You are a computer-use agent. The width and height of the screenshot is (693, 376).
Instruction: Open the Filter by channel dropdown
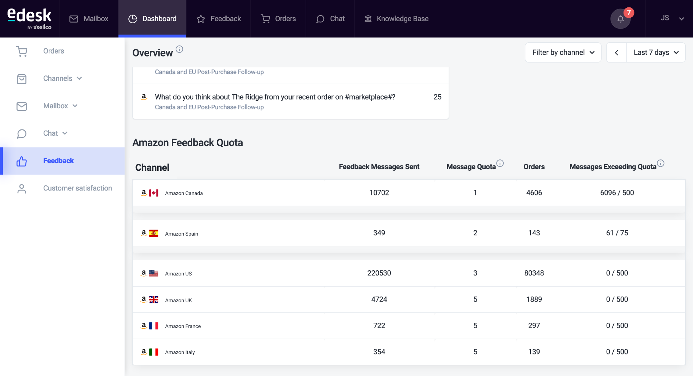563,53
